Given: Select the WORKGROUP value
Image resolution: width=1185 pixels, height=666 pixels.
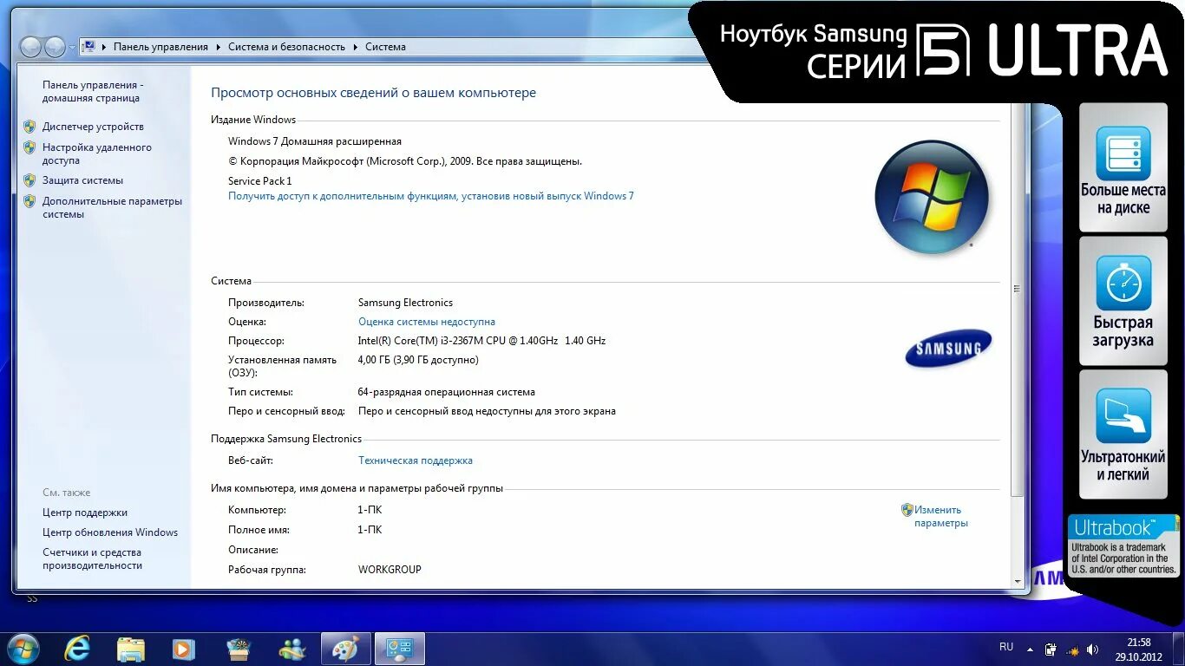Looking at the screenshot, I should [390, 570].
